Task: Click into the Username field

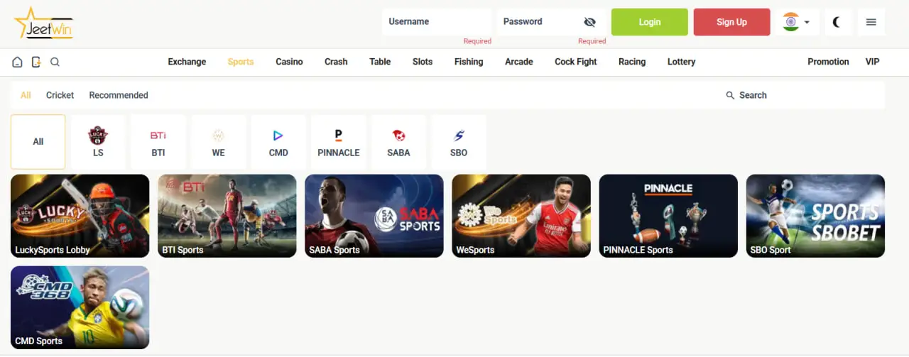Action: (x=437, y=22)
